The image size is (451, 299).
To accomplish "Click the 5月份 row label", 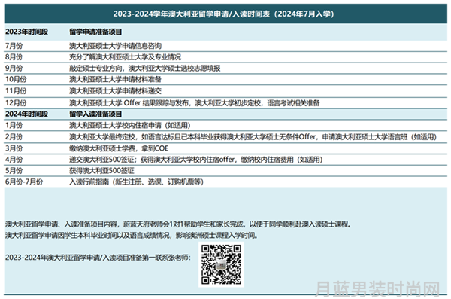I will pyautogui.click(x=14, y=170).
